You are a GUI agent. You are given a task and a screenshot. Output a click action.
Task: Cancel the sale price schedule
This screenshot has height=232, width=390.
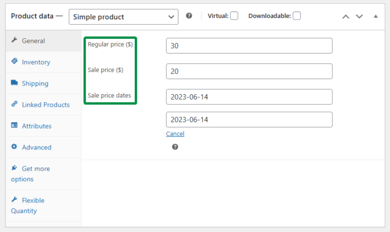pyautogui.click(x=175, y=134)
